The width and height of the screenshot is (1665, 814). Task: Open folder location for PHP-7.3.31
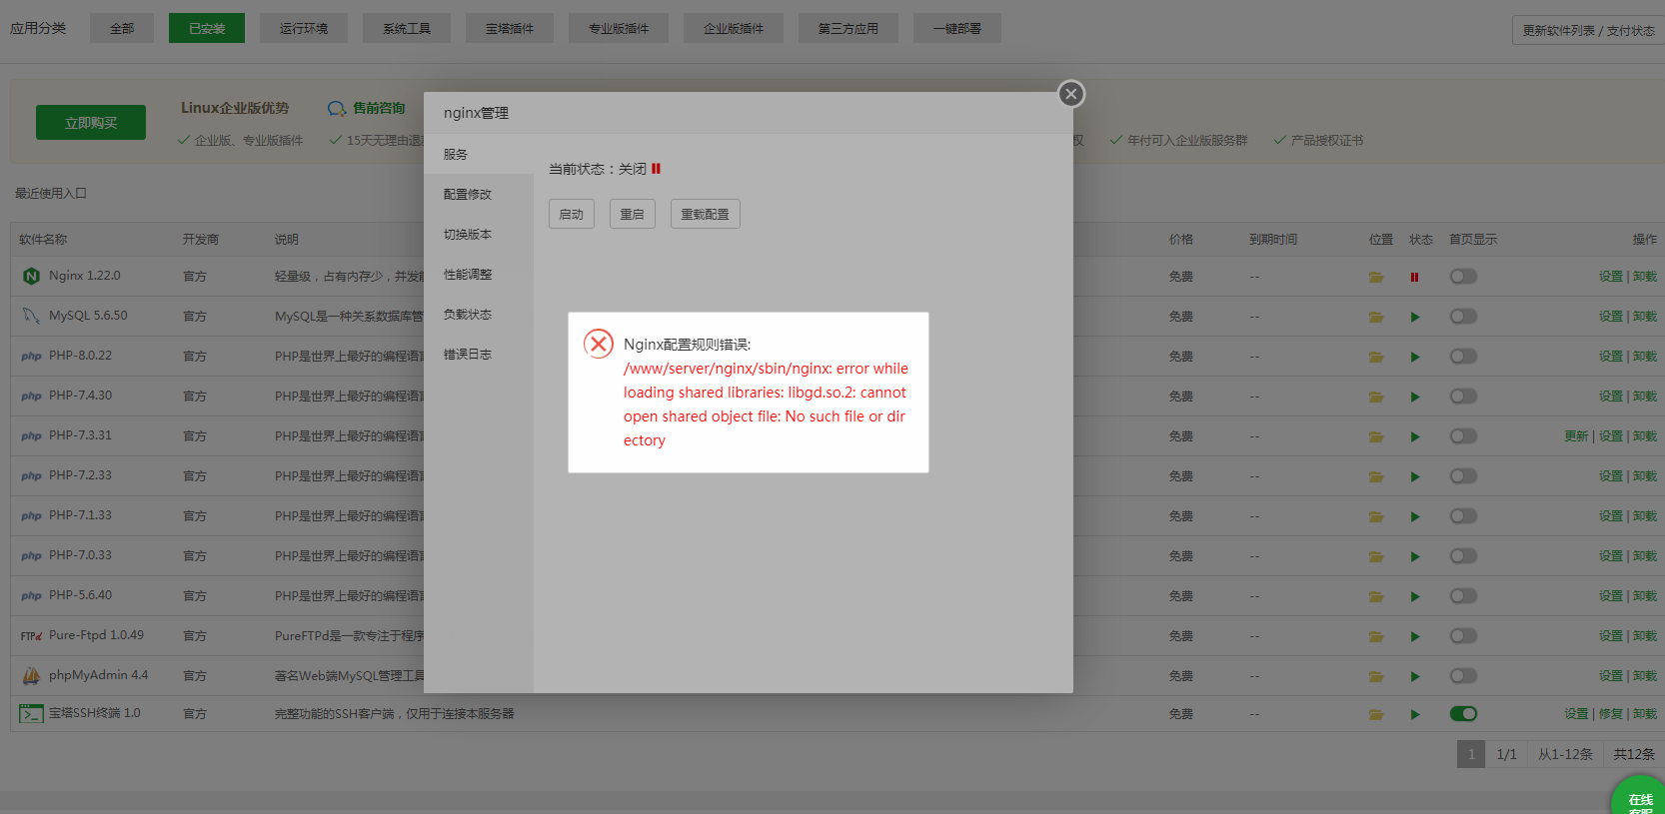pos(1376,436)
